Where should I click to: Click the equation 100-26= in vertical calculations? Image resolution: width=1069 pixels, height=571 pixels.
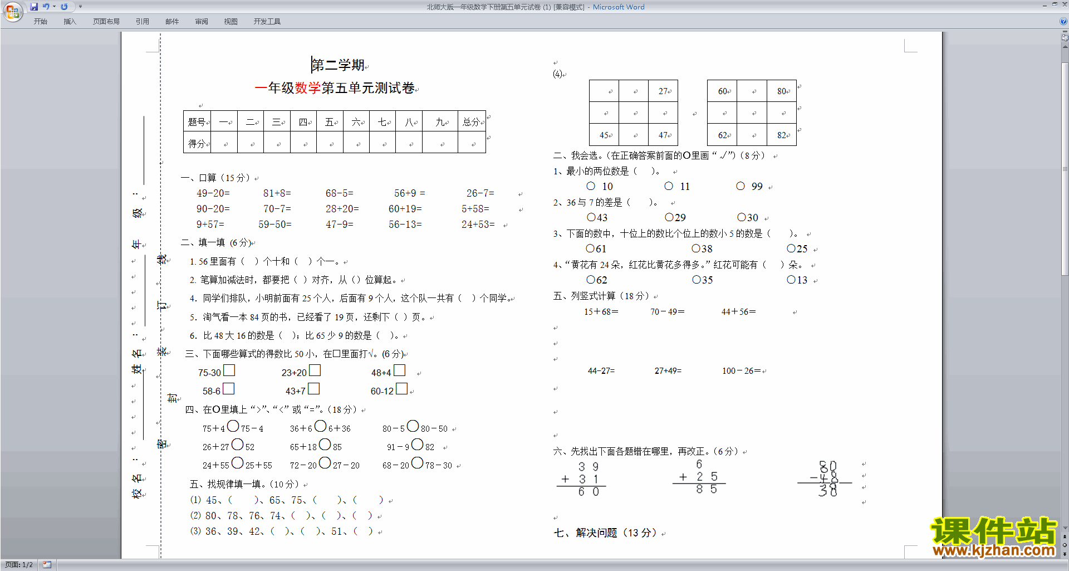pos(742,371)
